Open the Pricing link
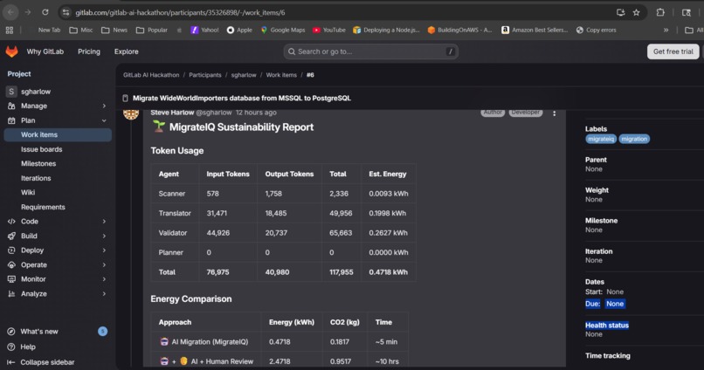This screenshot has width=704, height=370. pos(89,51)
